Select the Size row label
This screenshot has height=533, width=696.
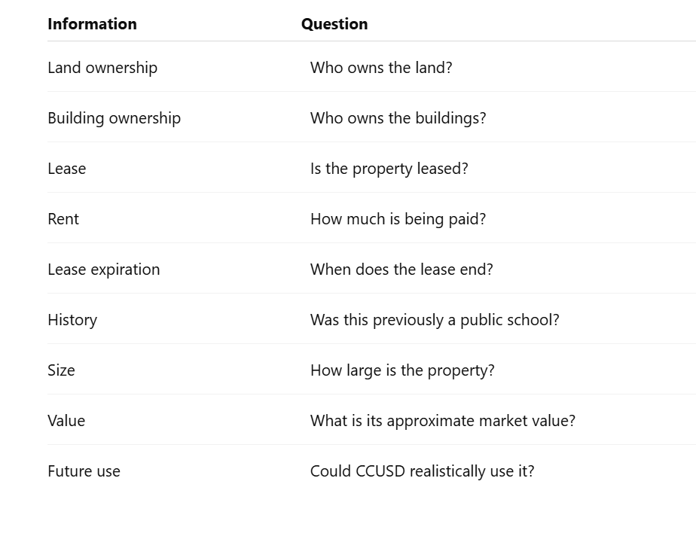61,370
